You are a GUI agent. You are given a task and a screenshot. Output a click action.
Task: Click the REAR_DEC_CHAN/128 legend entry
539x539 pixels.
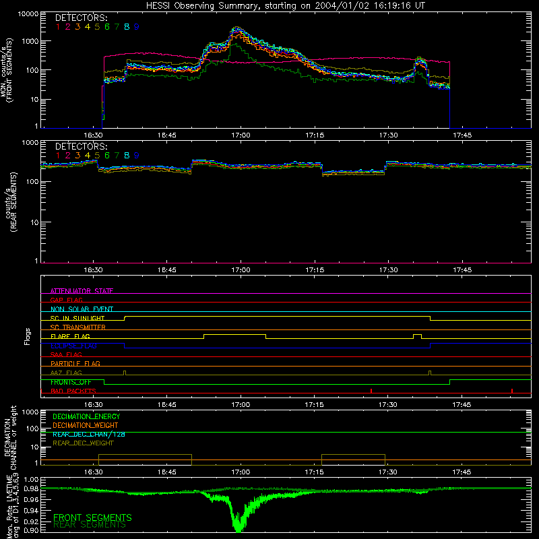(89, 434)
